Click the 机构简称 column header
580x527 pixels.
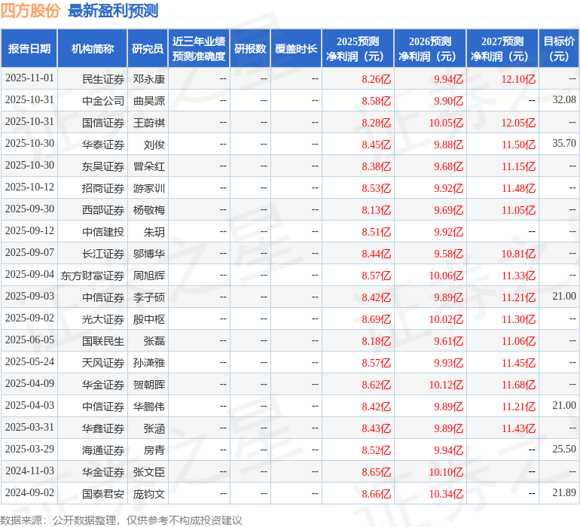[x=93, y=49]
